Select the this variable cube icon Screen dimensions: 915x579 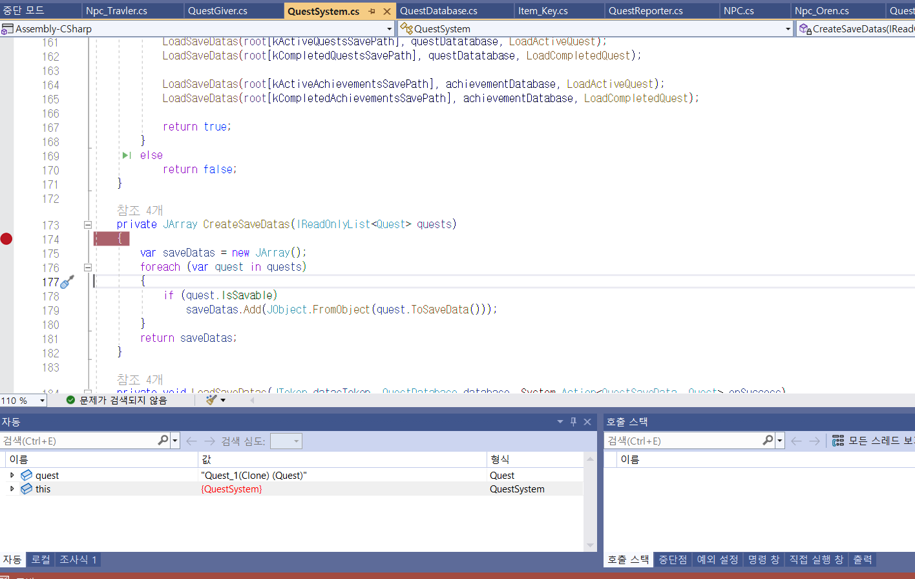click(x=26, y=489)
